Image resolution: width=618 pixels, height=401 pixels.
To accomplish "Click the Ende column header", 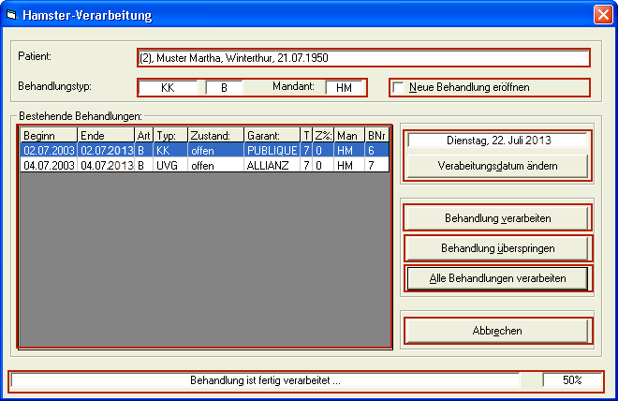I will click(106, 135).
